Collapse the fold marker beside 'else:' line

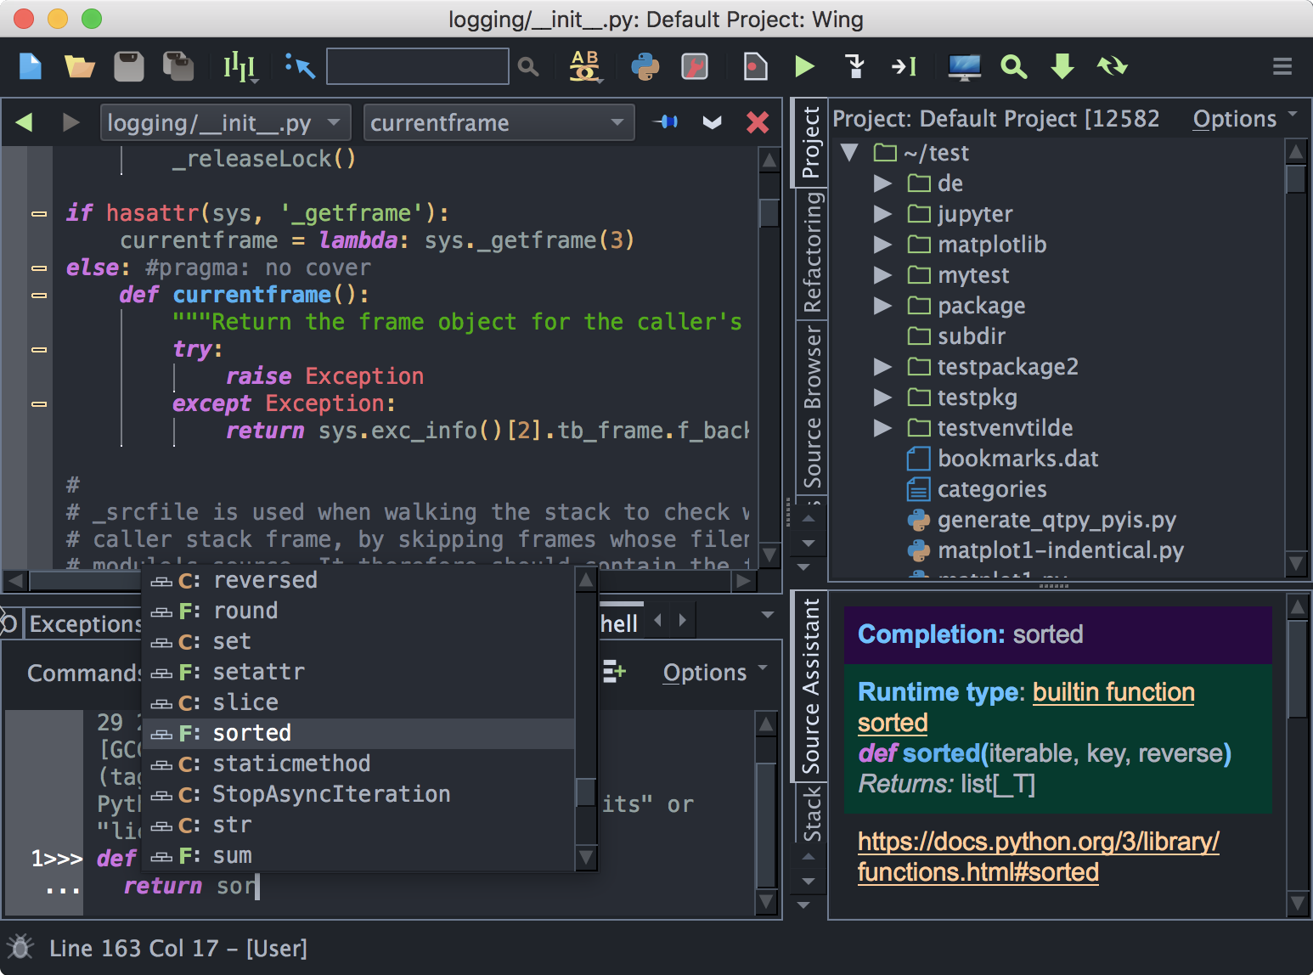point(39,268)
